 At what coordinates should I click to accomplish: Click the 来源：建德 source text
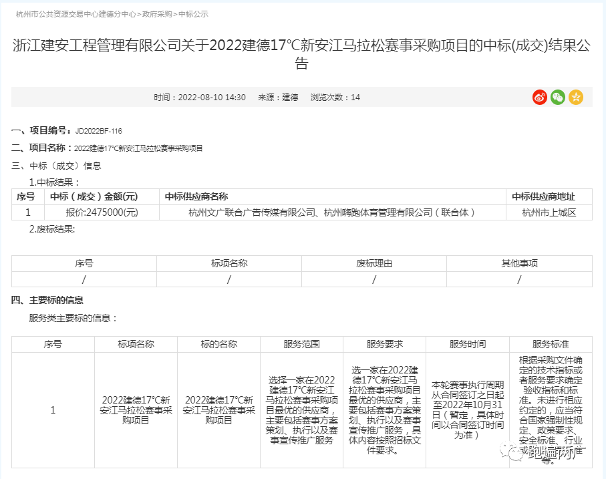(x=278, y=98)
